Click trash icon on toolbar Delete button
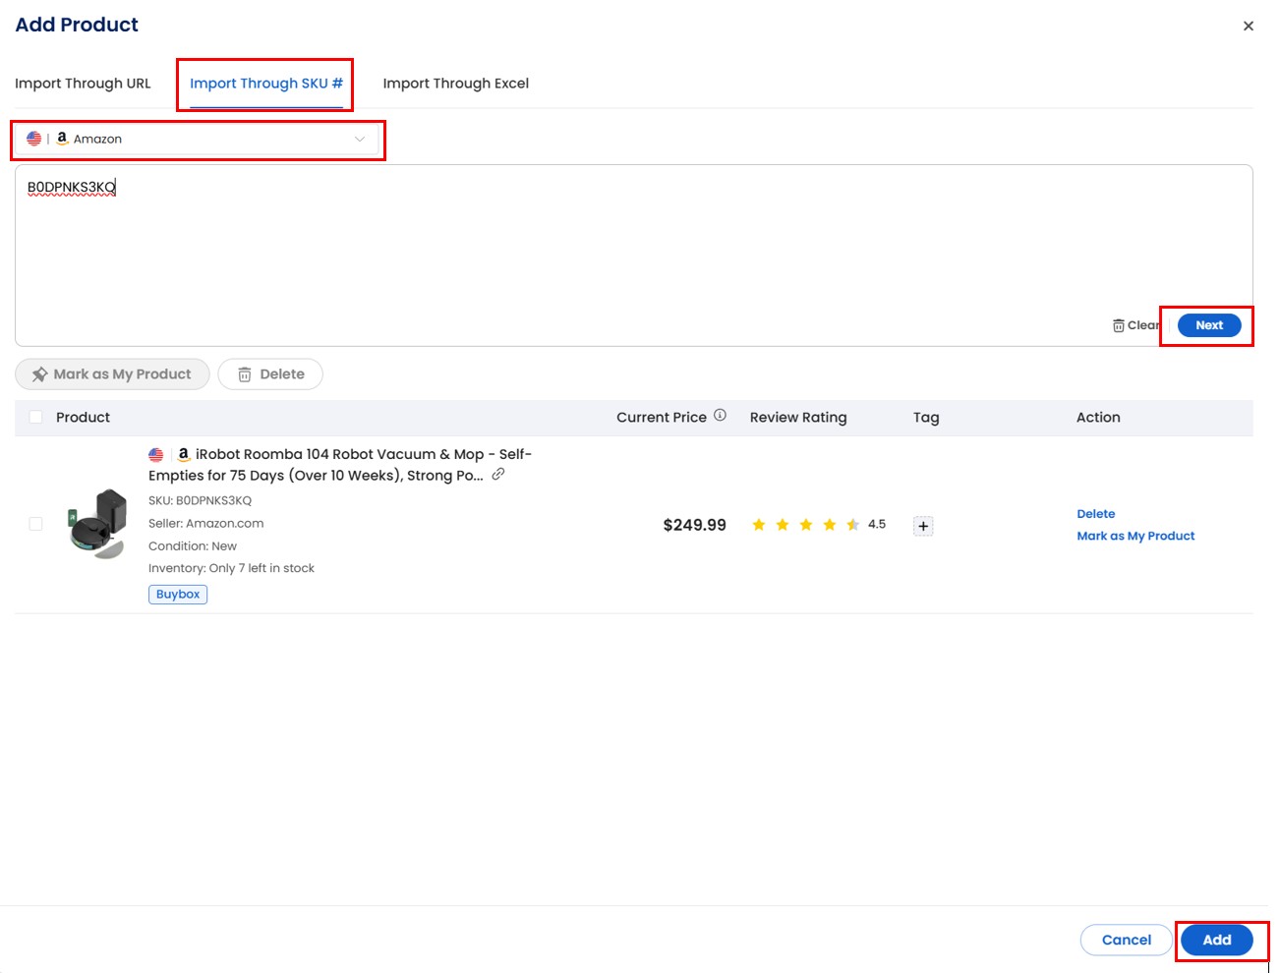Viewport: 1278px width, 973px height. [245, 374]
